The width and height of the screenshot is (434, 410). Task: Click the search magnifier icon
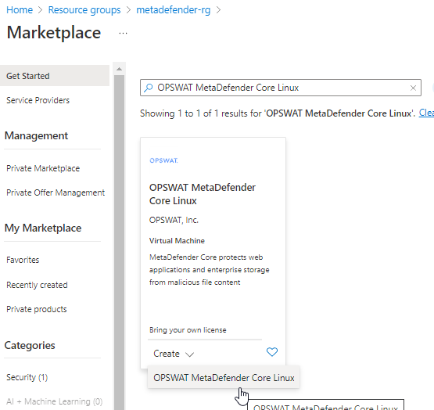[149, 88]
